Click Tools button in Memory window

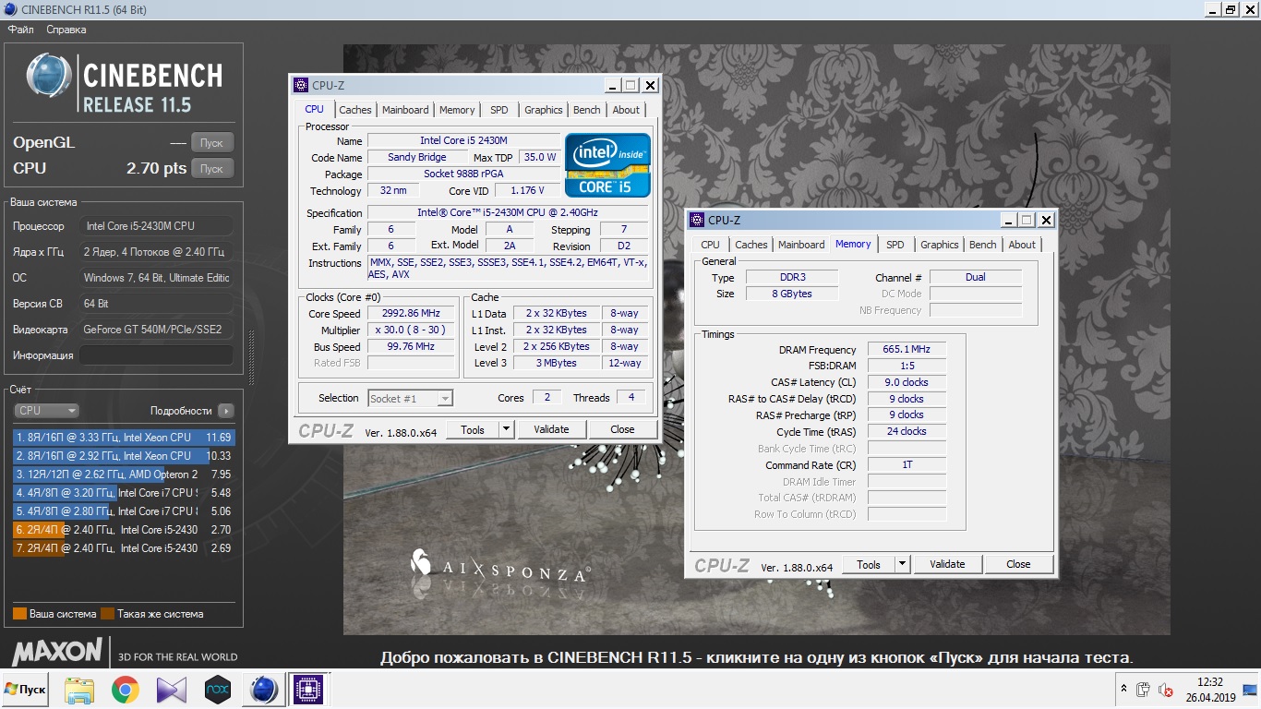[869, 564]
